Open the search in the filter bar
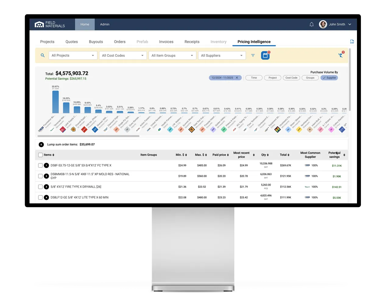Image resolution: width=385 pixels, height=304 pixels. coord(43,55)
